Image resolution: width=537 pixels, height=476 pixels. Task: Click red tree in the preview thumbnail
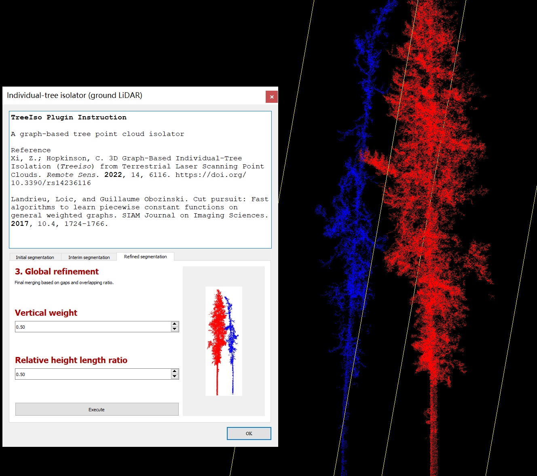pyautogui.click(x=218, y=324)
